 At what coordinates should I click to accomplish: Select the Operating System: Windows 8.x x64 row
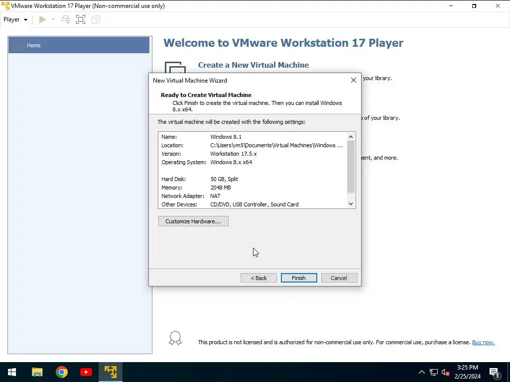[x=253, y=162]
